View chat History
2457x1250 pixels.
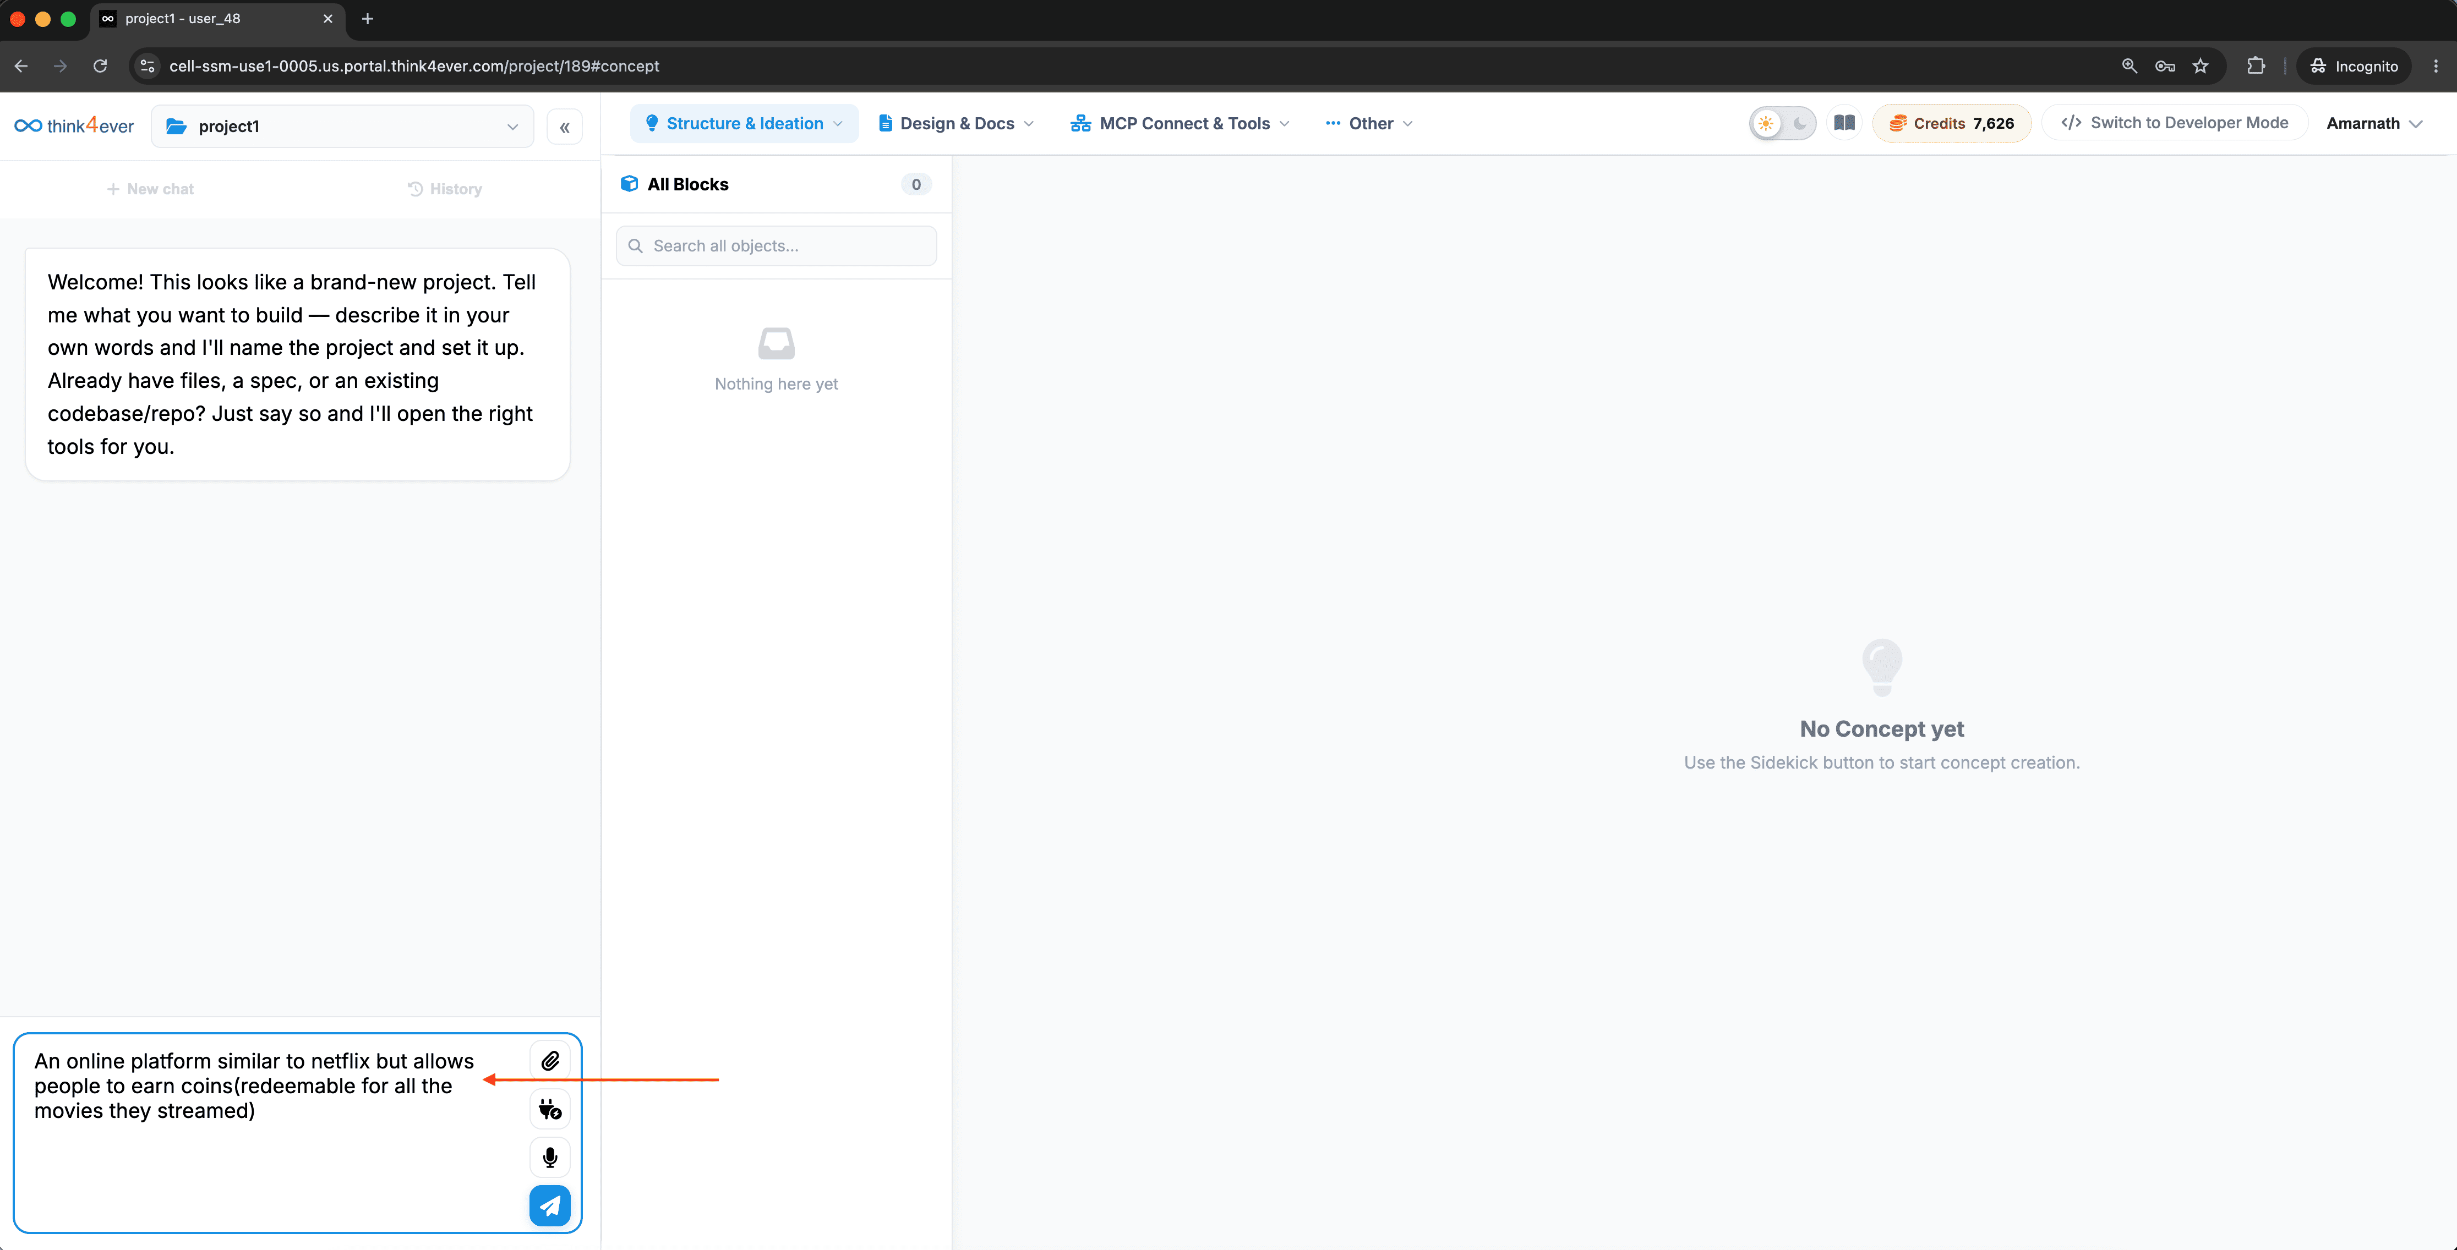tap(445, 189)
